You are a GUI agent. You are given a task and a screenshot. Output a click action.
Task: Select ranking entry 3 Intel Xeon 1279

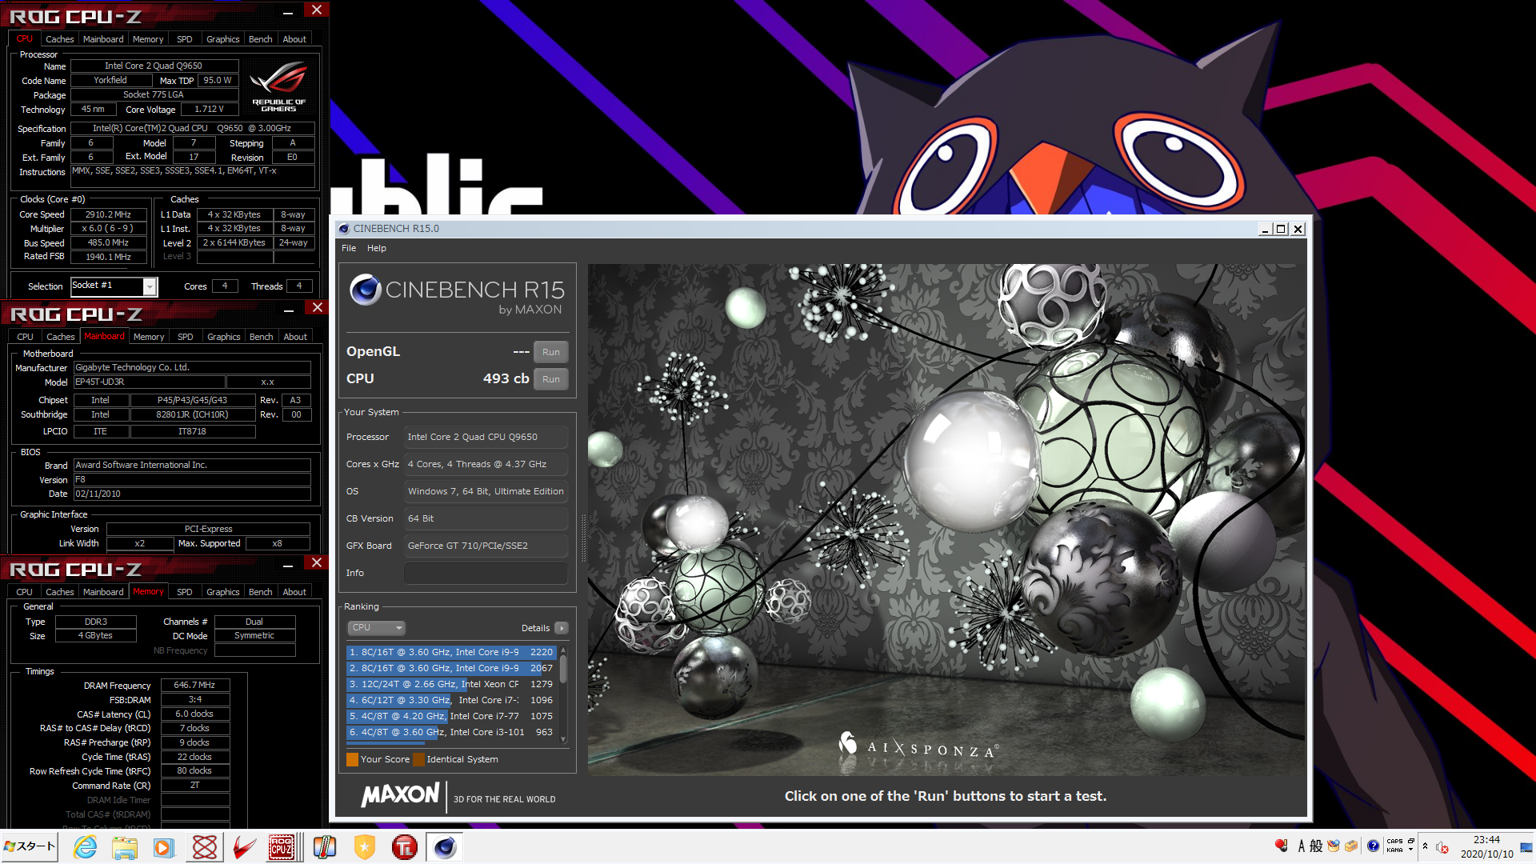[451, 684]
